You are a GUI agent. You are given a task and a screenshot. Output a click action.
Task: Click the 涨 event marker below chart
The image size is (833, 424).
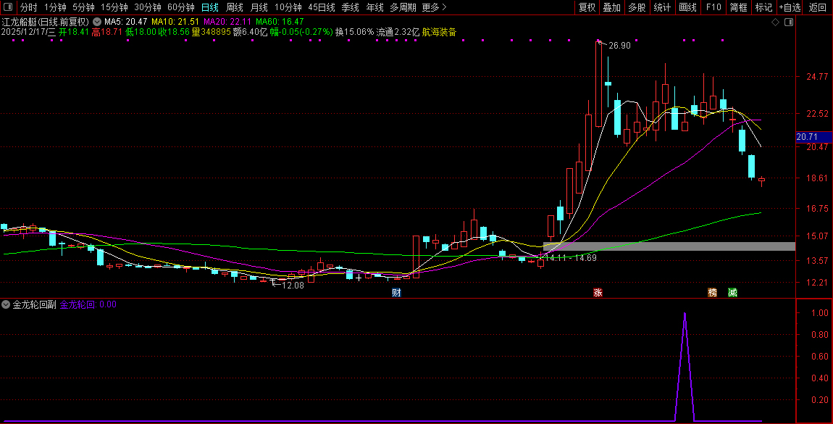click(x=598, y=293)
